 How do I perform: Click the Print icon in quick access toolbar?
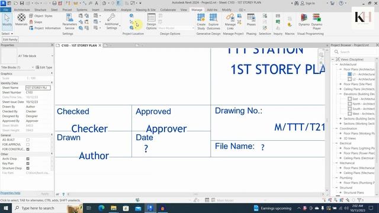click(54, 3)
